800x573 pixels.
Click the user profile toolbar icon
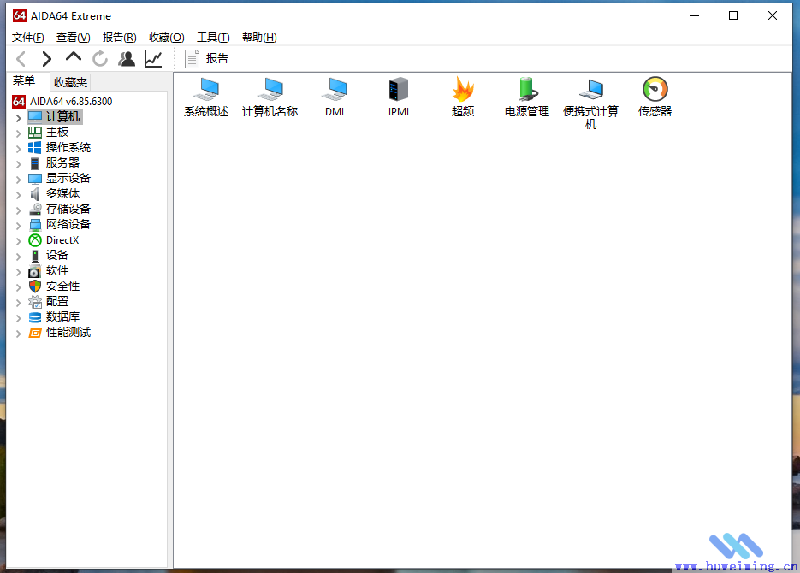point(127,59)
